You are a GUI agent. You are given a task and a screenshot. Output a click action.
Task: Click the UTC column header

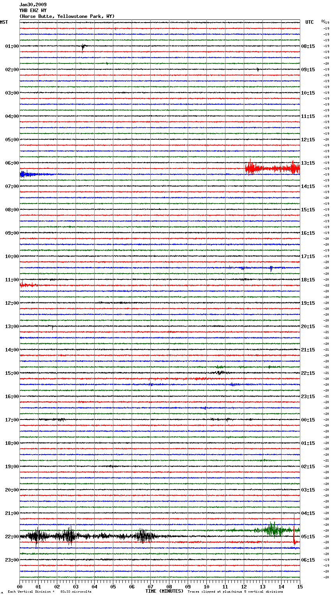[310, 22]
